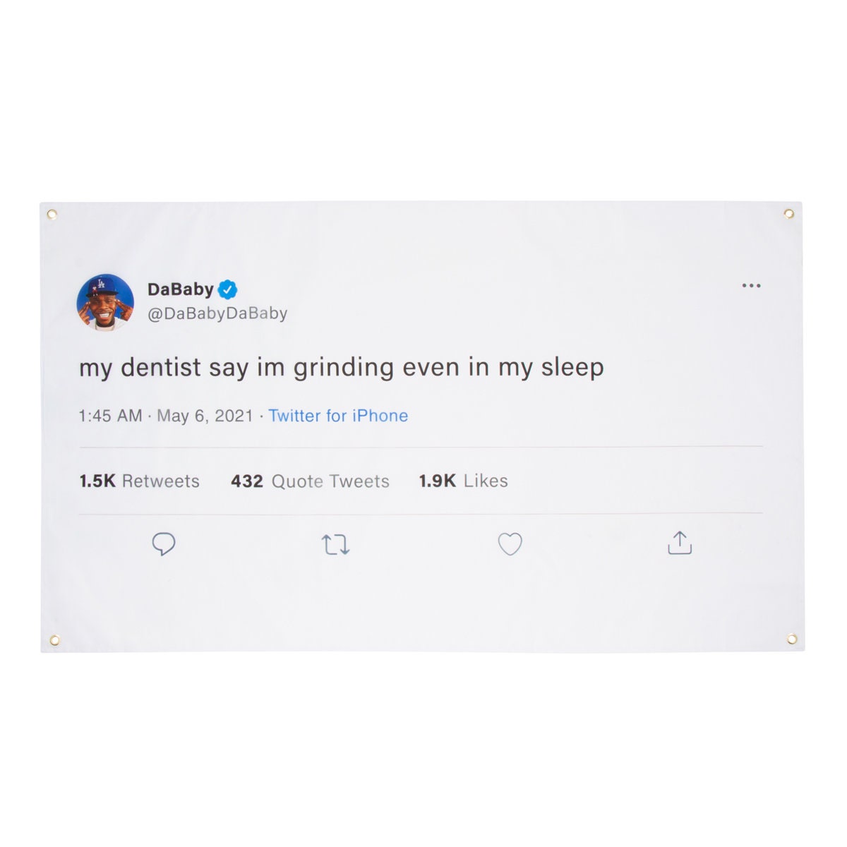Image resolution: width=847 pixels, height=847 pixels.
Task: Open DaBaby's profile picture avatar
Action: (105, 302)
